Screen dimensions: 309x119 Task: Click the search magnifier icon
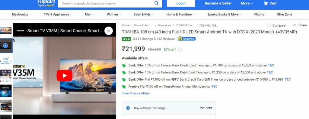tap(157, 3)
